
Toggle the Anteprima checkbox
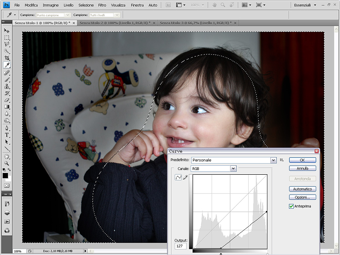pyautogui.click(x=291, y=206)
